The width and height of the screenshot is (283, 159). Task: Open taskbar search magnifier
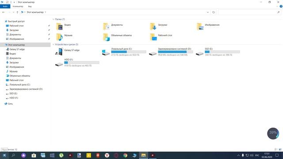tap(13, 155)
